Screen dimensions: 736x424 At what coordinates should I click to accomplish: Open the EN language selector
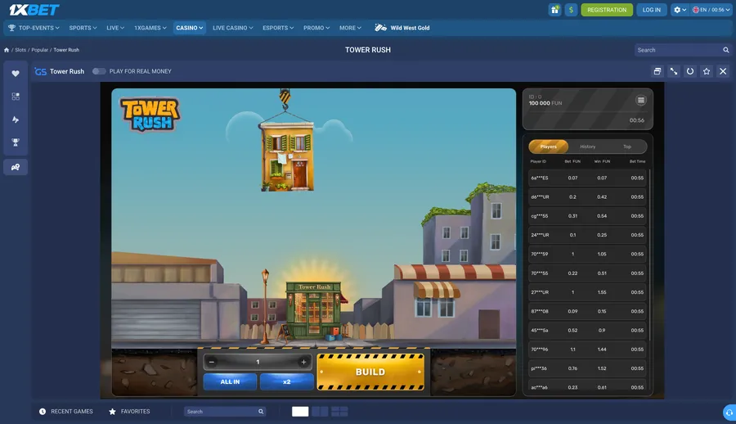[711, 10]
